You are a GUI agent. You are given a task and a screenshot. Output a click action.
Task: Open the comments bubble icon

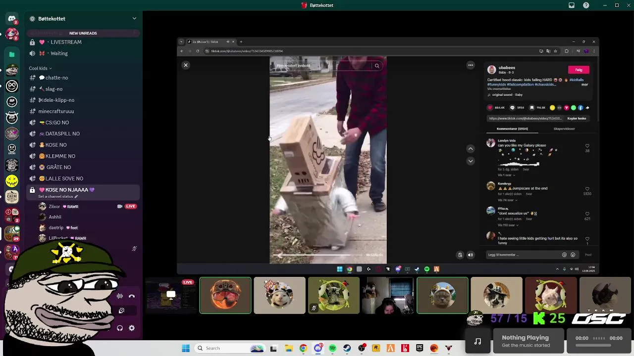[x=512, y=108]
